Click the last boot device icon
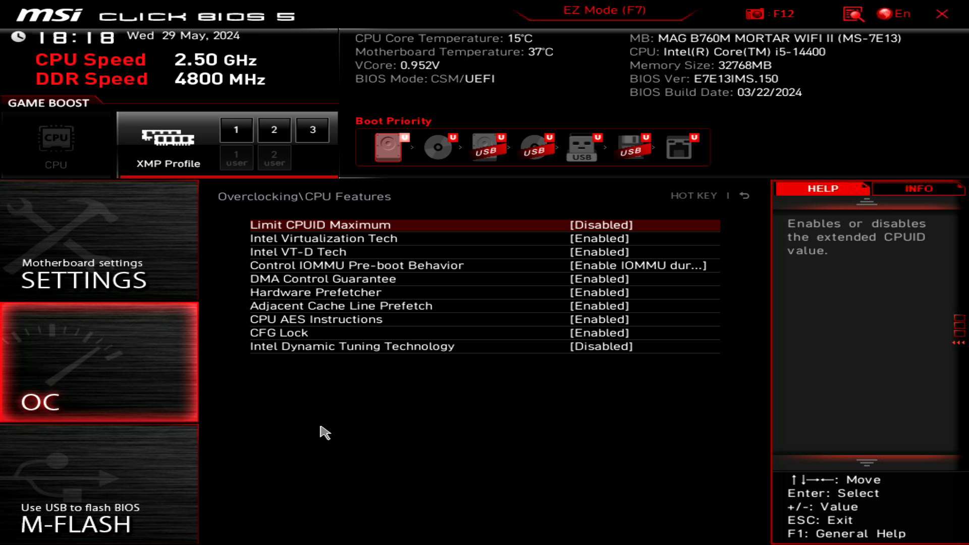This screenshot has width=969, height=545. [679, 147]
